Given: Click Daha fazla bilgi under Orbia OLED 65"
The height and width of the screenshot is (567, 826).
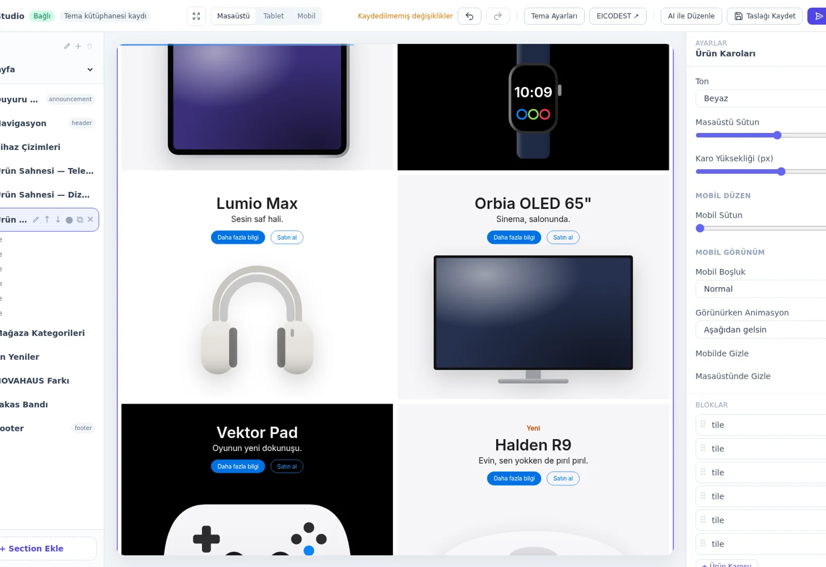Looking at the screenshot, I should tap(514, 238).
